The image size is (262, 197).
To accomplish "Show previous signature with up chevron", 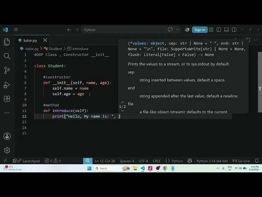I will tap(122, 102).
